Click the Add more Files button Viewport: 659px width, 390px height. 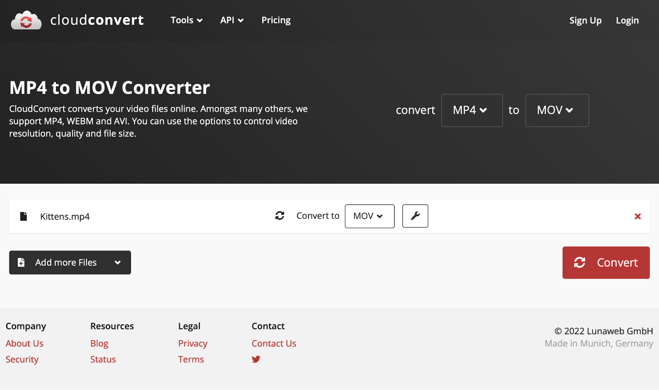pos(70,262)
